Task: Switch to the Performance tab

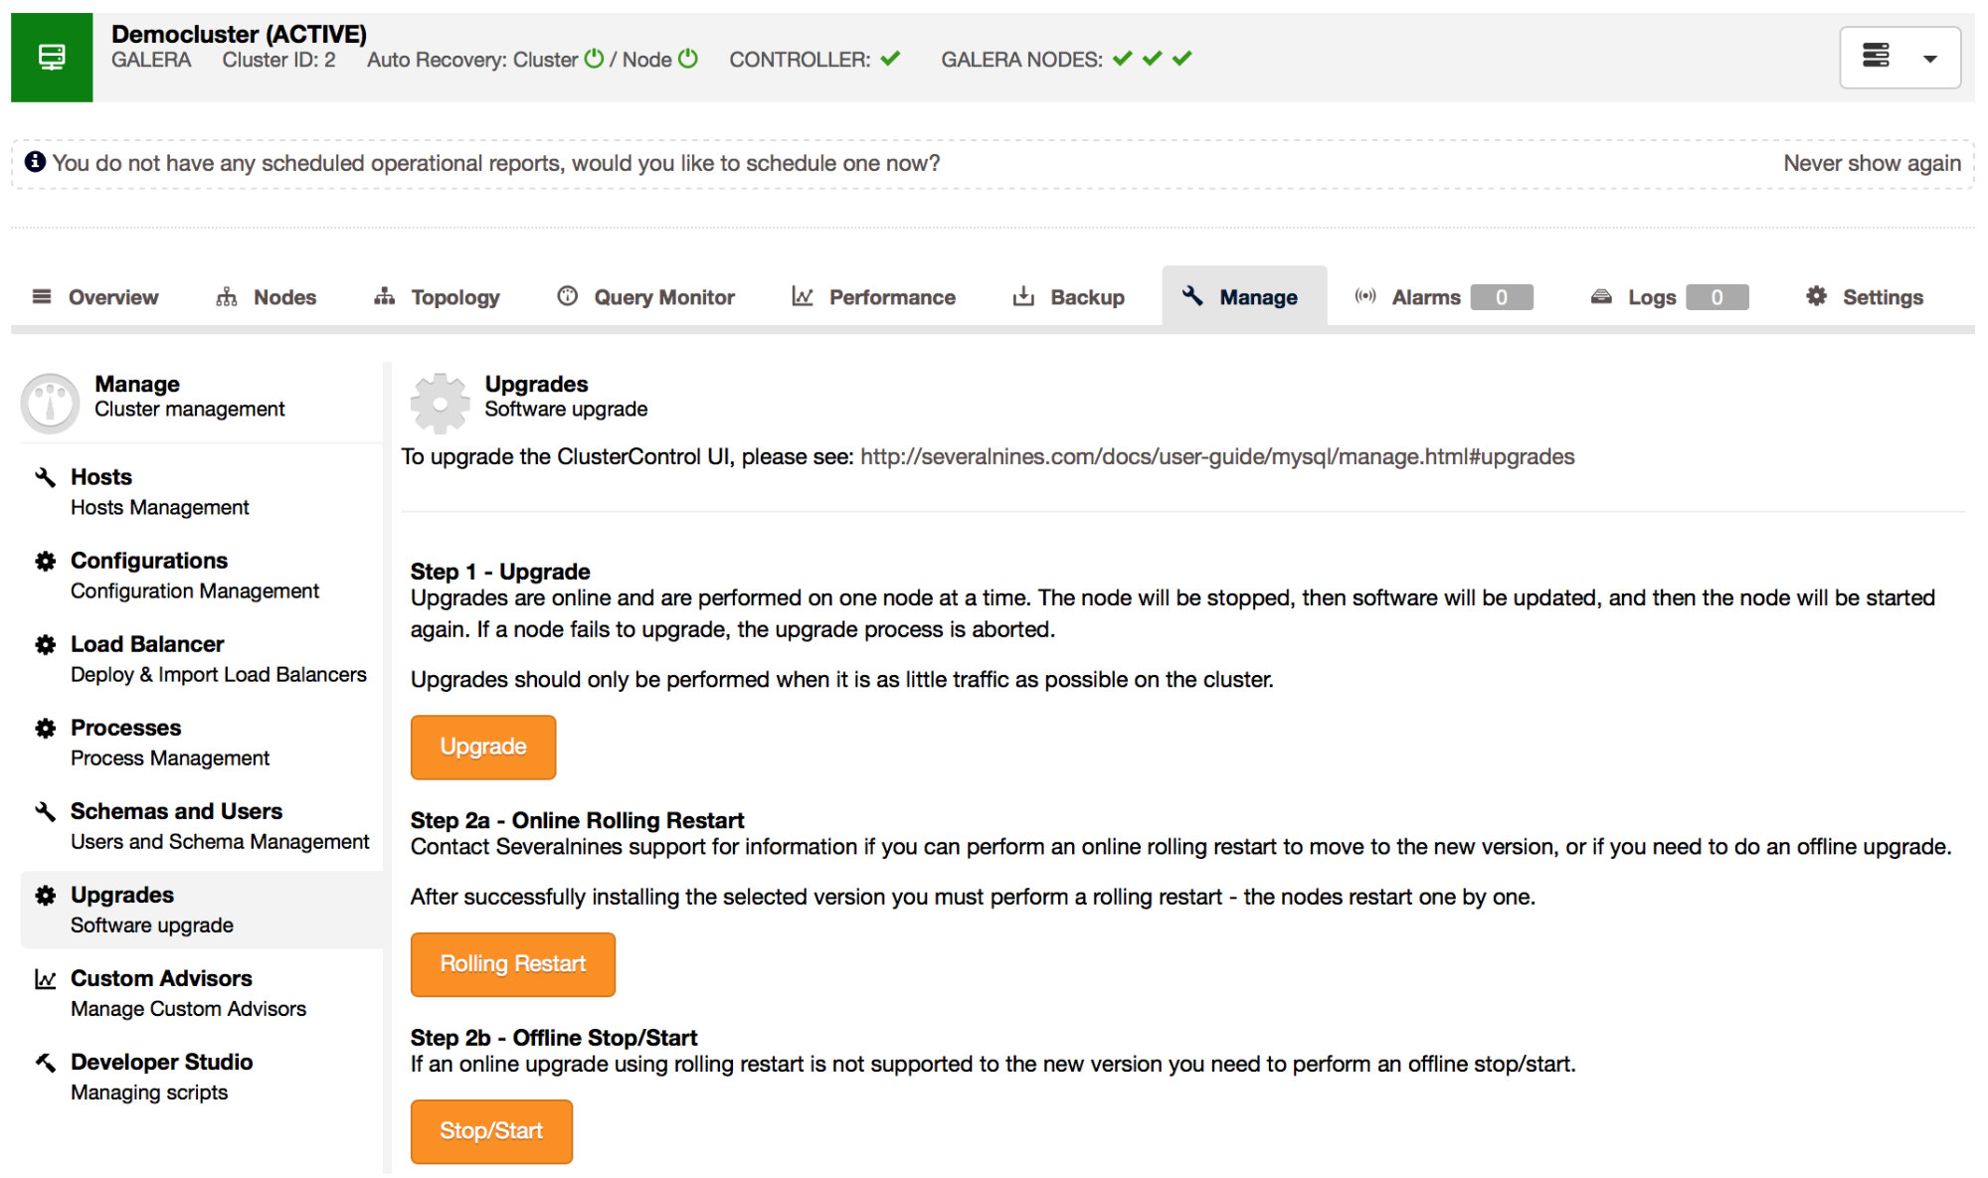Action: pos(874,297)
